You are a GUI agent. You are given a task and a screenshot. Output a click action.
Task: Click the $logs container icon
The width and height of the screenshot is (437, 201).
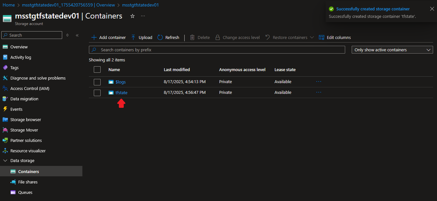point(111,82)
